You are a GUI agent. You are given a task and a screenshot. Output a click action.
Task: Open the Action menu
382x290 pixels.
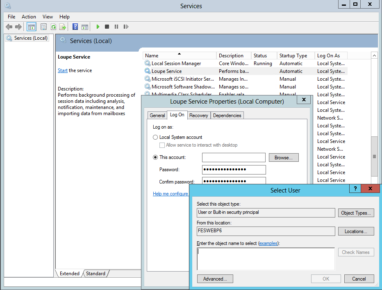pos(29,17)
